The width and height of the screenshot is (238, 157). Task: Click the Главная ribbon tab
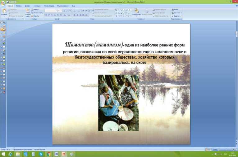point(10,6)
